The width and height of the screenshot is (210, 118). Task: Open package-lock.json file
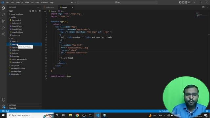coord(24,68)
